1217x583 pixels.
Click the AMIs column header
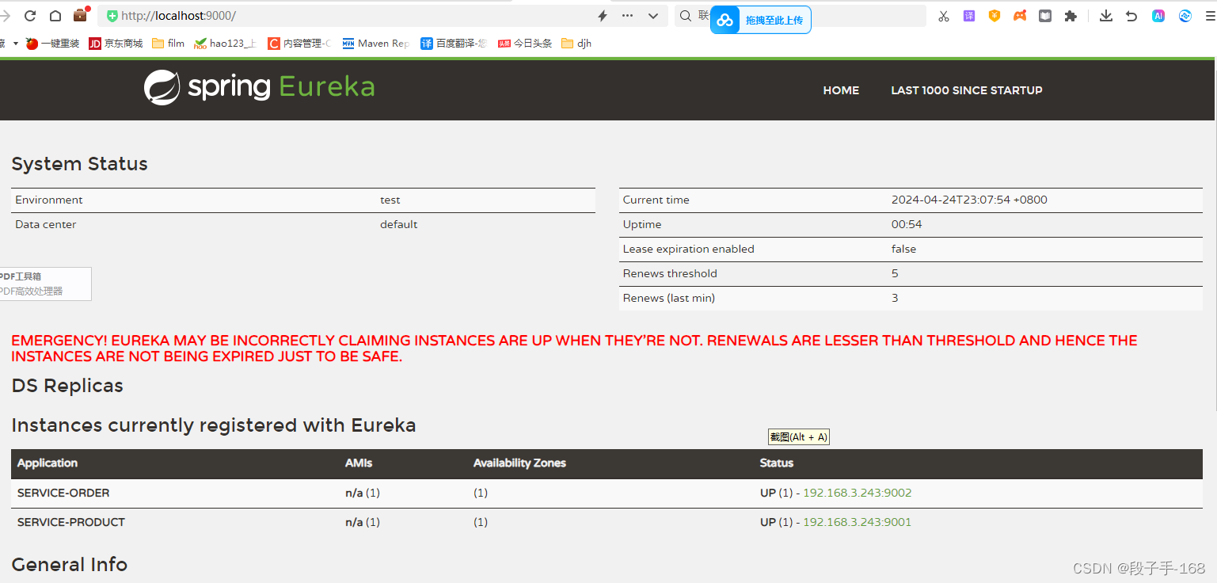click(x=359, y=463)
